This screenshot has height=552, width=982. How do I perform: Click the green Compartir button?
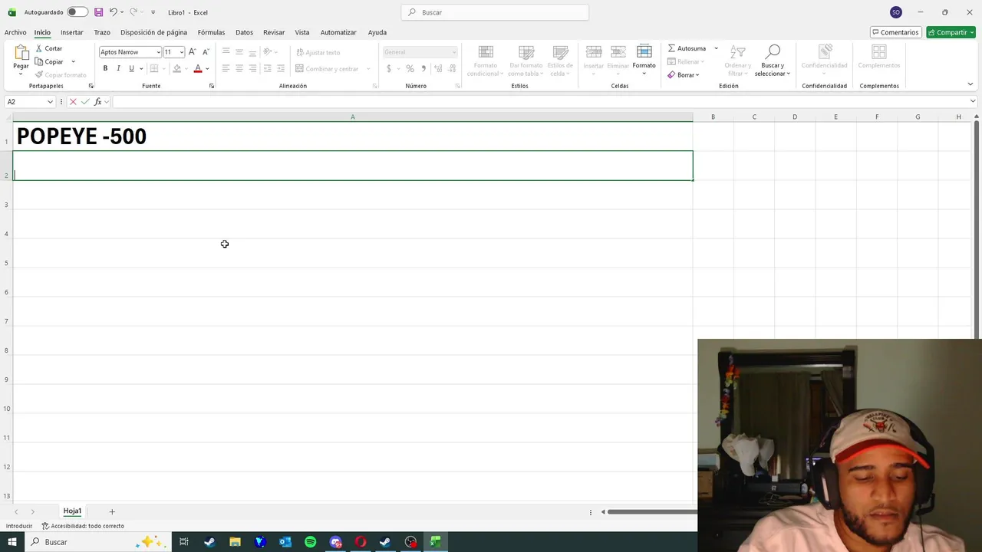pyautogui.click(x=951, y=32)
